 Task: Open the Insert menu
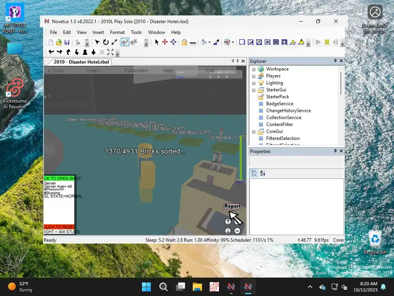pos(98,32)
